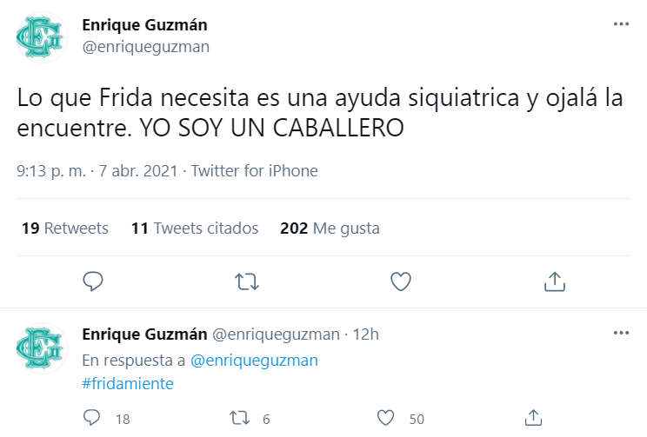Reply to the main tweet
Screen dimensions: 647x437
coord(94,281)
